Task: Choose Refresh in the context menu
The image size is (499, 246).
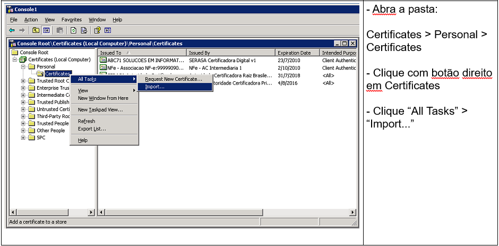Action: (x=104, y=121)
